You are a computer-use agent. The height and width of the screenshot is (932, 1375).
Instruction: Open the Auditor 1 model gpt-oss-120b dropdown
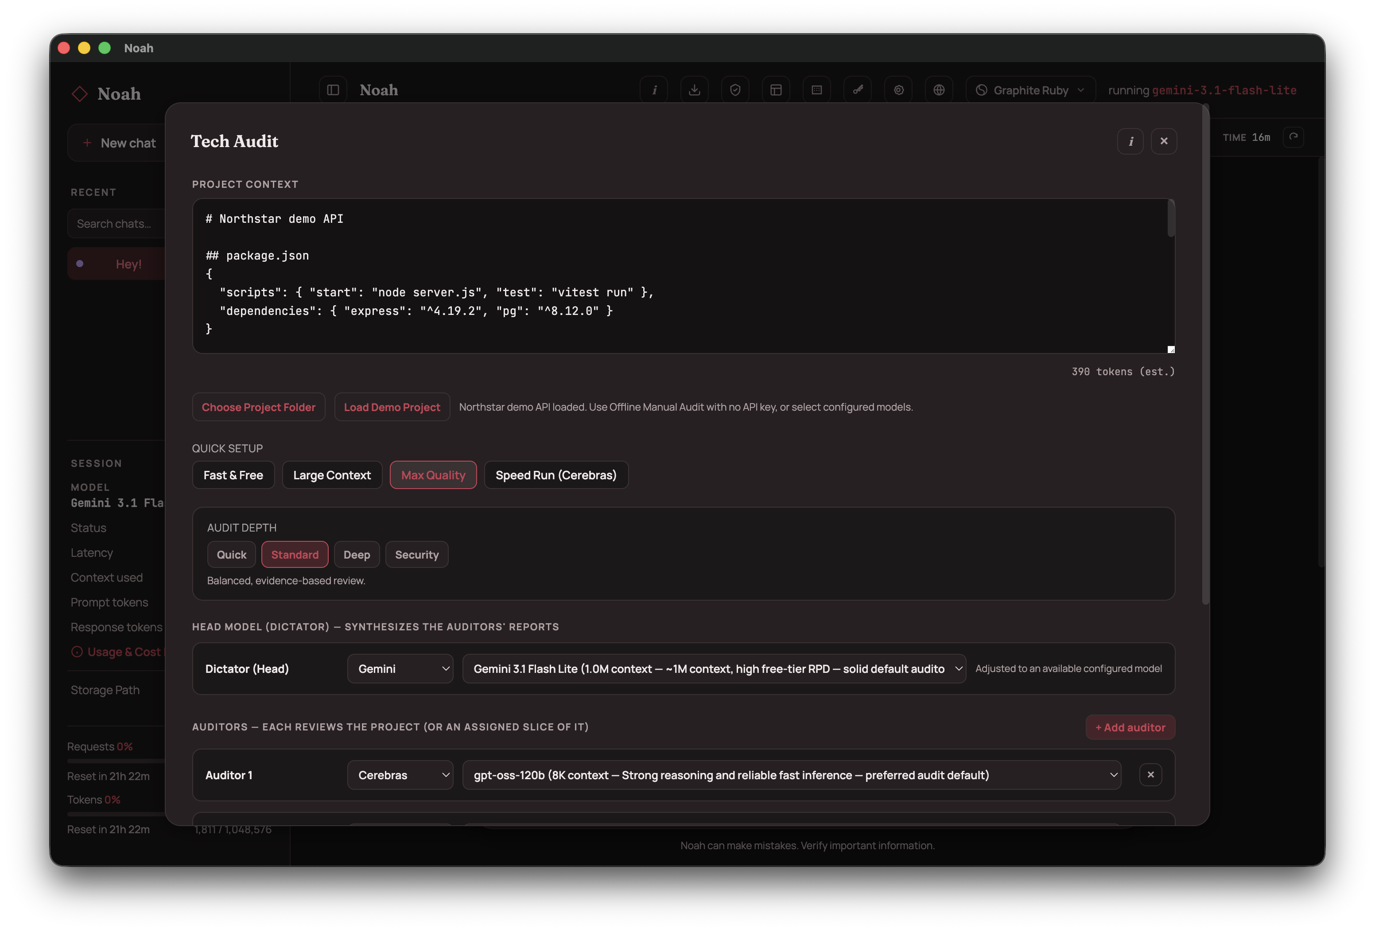coord(792,775)
